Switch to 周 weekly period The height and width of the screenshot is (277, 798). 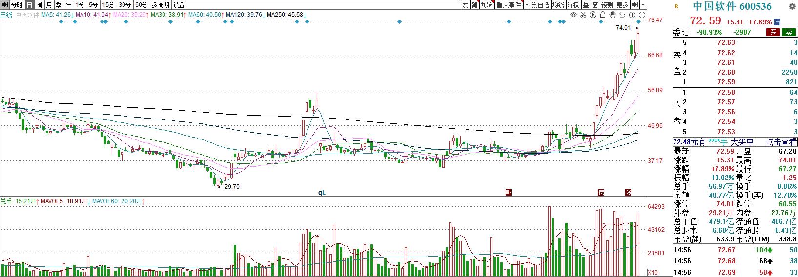[39, 5]
